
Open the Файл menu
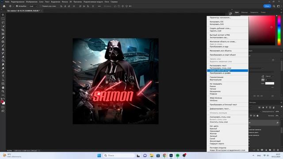[7, 2]
